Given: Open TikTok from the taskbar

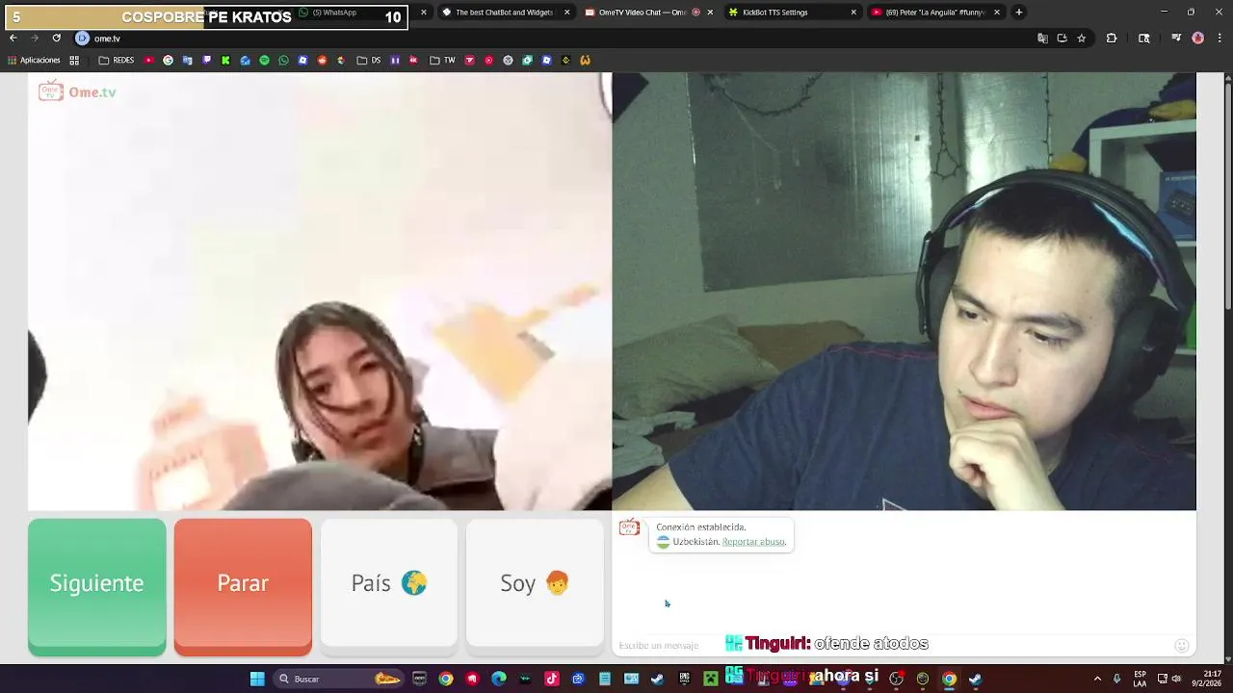Looking at the screenshot, I should 552,679.
